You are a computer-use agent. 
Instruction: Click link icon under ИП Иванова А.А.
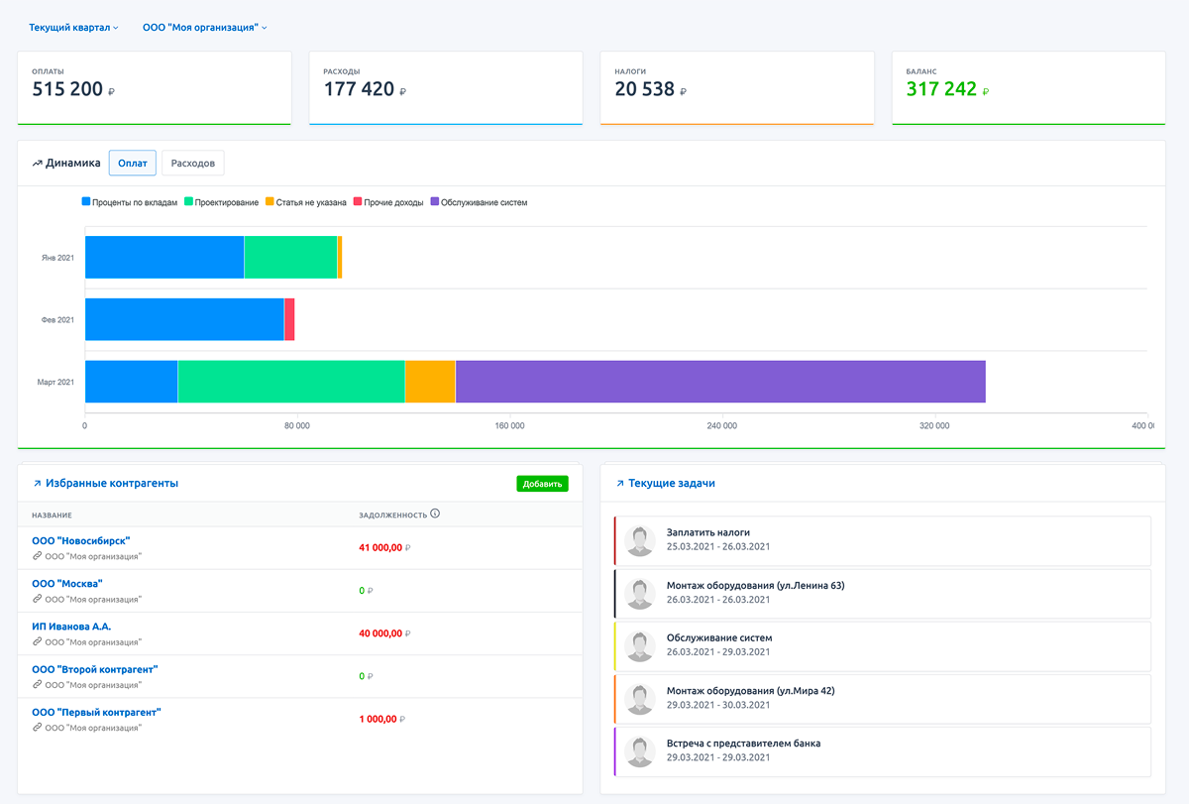pos(38,641)
